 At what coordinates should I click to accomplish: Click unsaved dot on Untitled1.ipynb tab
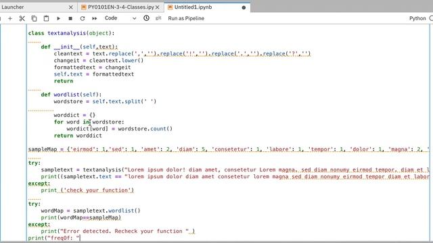[244, 7]
